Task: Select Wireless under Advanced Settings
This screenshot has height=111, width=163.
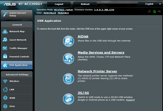Action: pos(17,81)
